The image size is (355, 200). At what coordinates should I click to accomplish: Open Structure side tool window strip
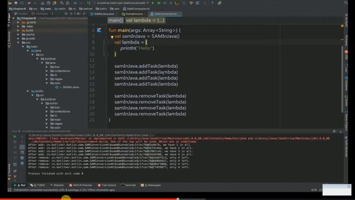tap(9, 39)
